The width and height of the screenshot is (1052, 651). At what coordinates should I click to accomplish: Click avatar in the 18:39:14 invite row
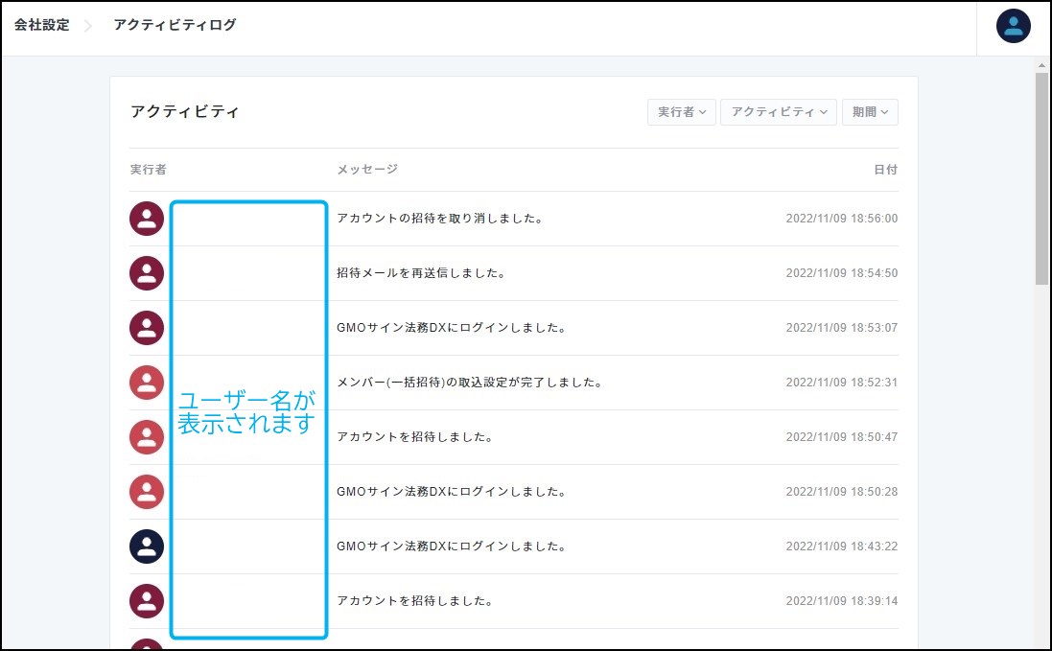(x=147, y=601)
